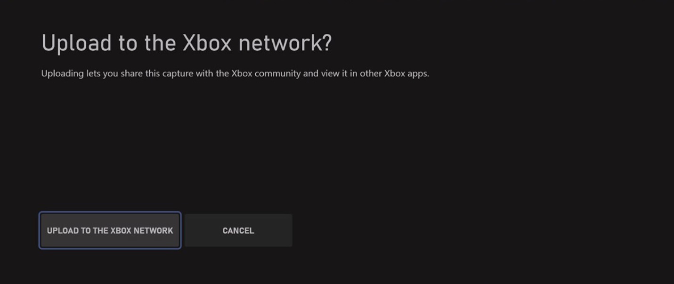Image resolution: width=674 pixels, height=284 pixels.
Task: Click the Upload to the Xbox Network button
Action: point(110,230)
